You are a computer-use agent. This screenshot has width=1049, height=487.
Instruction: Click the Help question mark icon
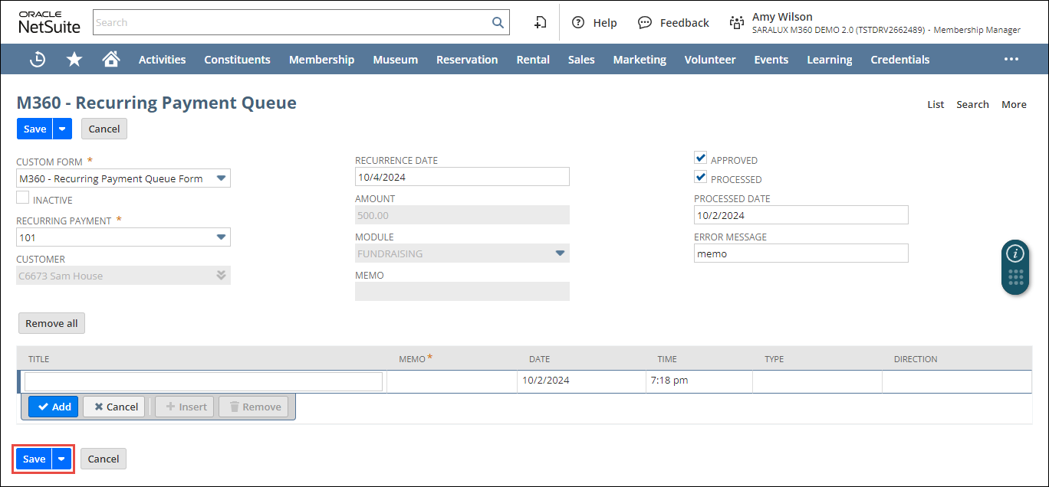click(578, 22)
